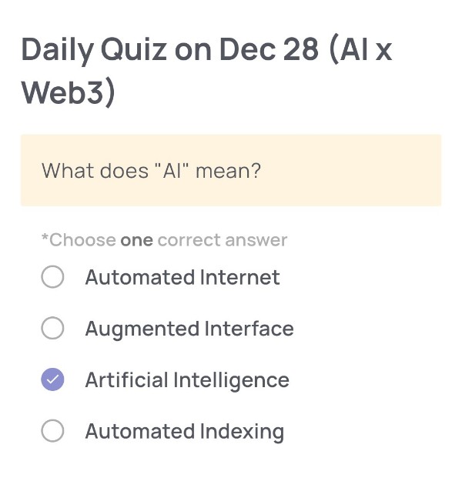Click the words "correct answer" in instructions
Image resolution: width=462 pixels, height=488 pixels.
click(x=223, y=240)
